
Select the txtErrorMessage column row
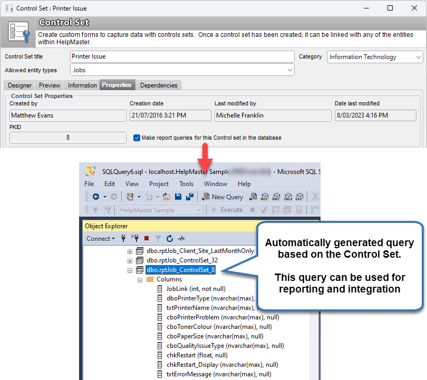[219, 374]
